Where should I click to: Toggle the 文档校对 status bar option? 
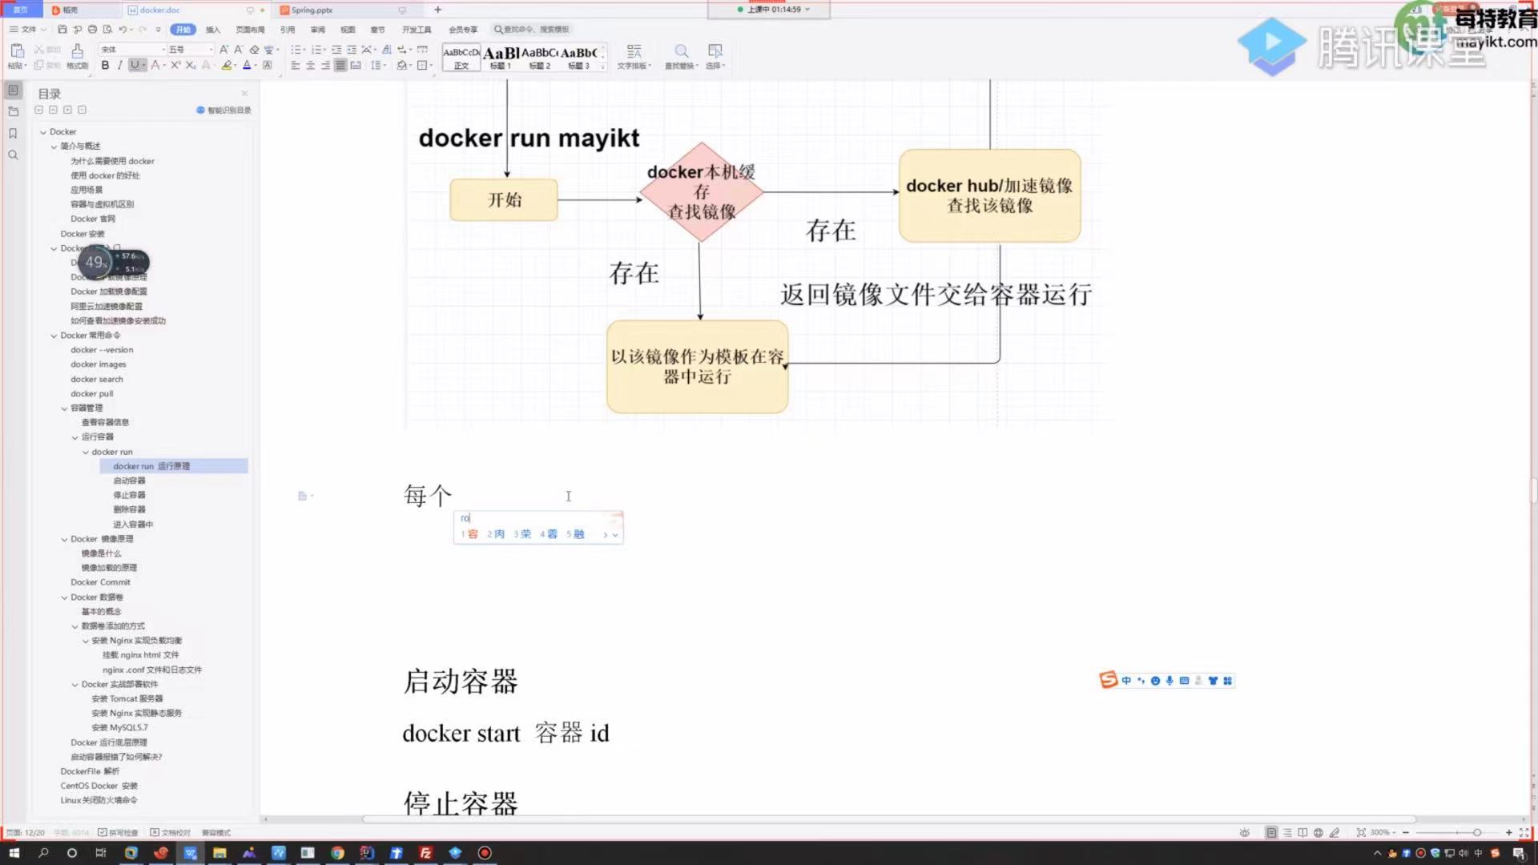[x=155, y=833]
